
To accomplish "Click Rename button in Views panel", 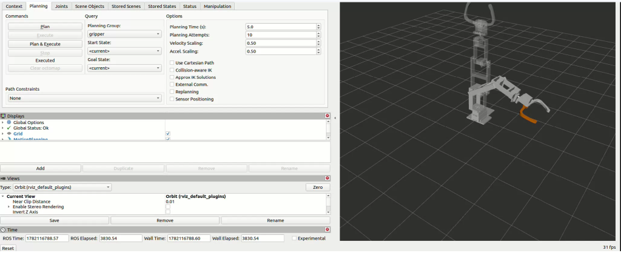I will click(275, 220).
